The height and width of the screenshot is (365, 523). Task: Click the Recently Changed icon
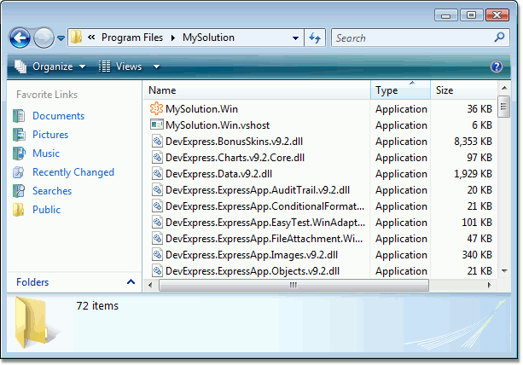19,172
